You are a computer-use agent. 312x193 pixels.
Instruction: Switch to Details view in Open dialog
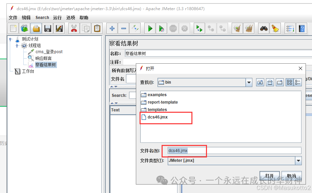click(x=298, y=82)
